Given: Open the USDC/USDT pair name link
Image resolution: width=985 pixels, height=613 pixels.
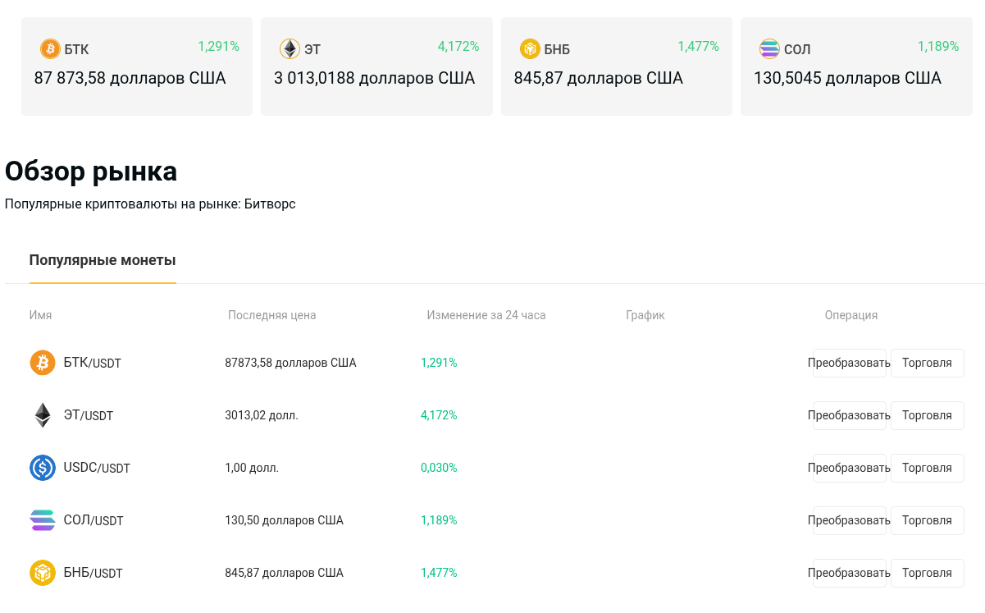Looking at the screenshot, I should tap(97, 468).
